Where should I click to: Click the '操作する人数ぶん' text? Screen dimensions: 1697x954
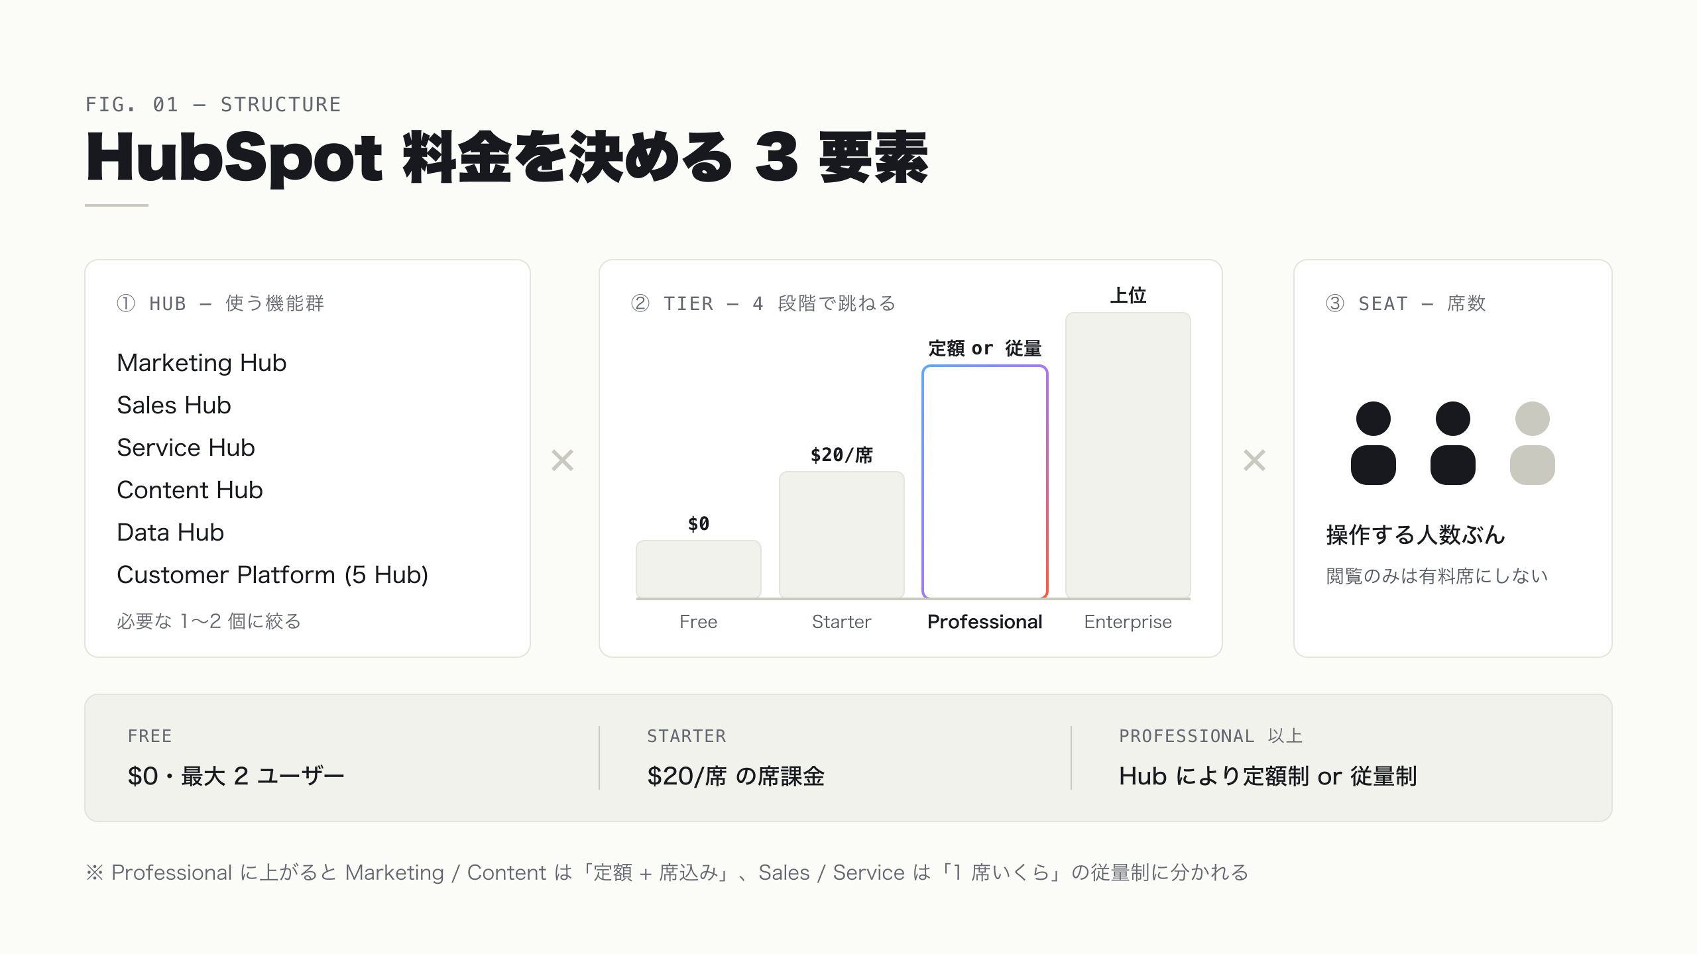(1415, 535)
